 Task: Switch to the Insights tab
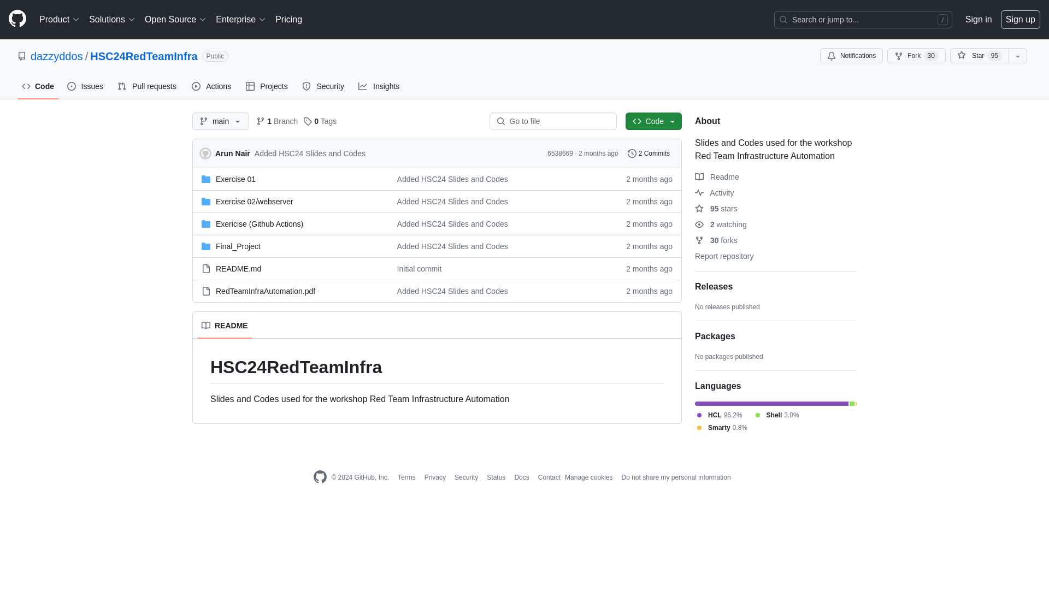pyautogui.click(x=379, y=86)
